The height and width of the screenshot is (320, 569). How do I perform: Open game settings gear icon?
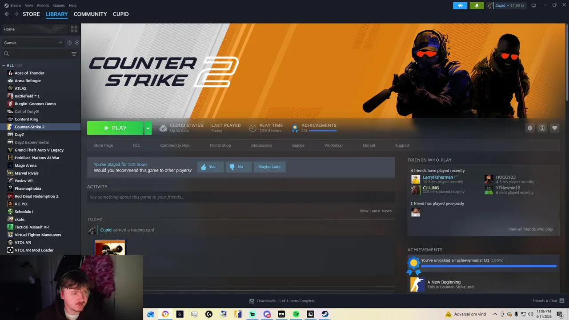click(529, 128)
